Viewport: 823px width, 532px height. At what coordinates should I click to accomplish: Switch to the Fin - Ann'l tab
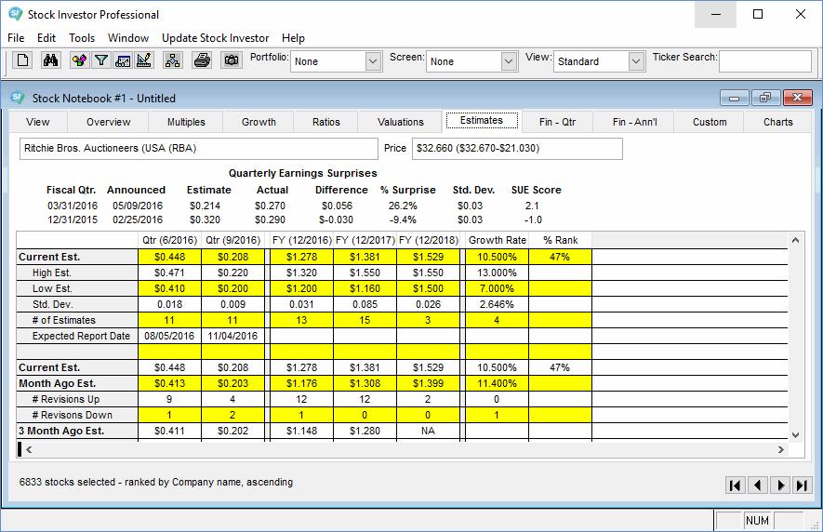coord(634,122)
